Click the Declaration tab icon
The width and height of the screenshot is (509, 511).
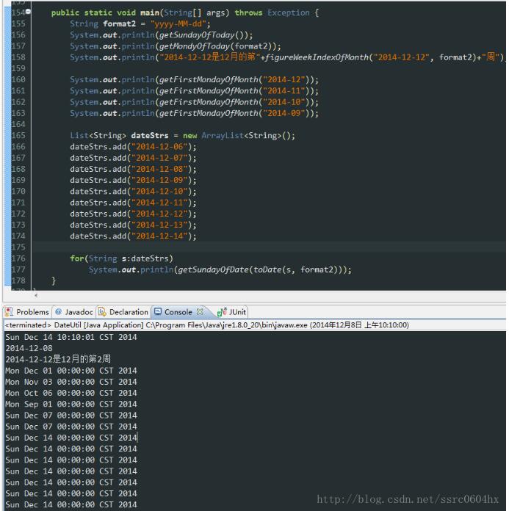[x=102, y=312]
